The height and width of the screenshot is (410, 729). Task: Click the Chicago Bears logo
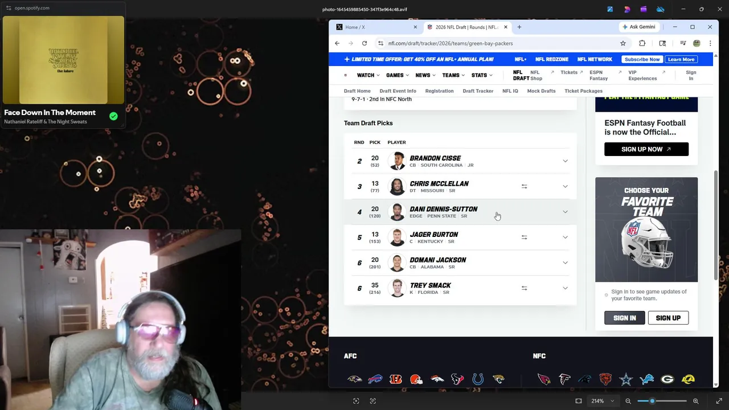tap(605, 379)
